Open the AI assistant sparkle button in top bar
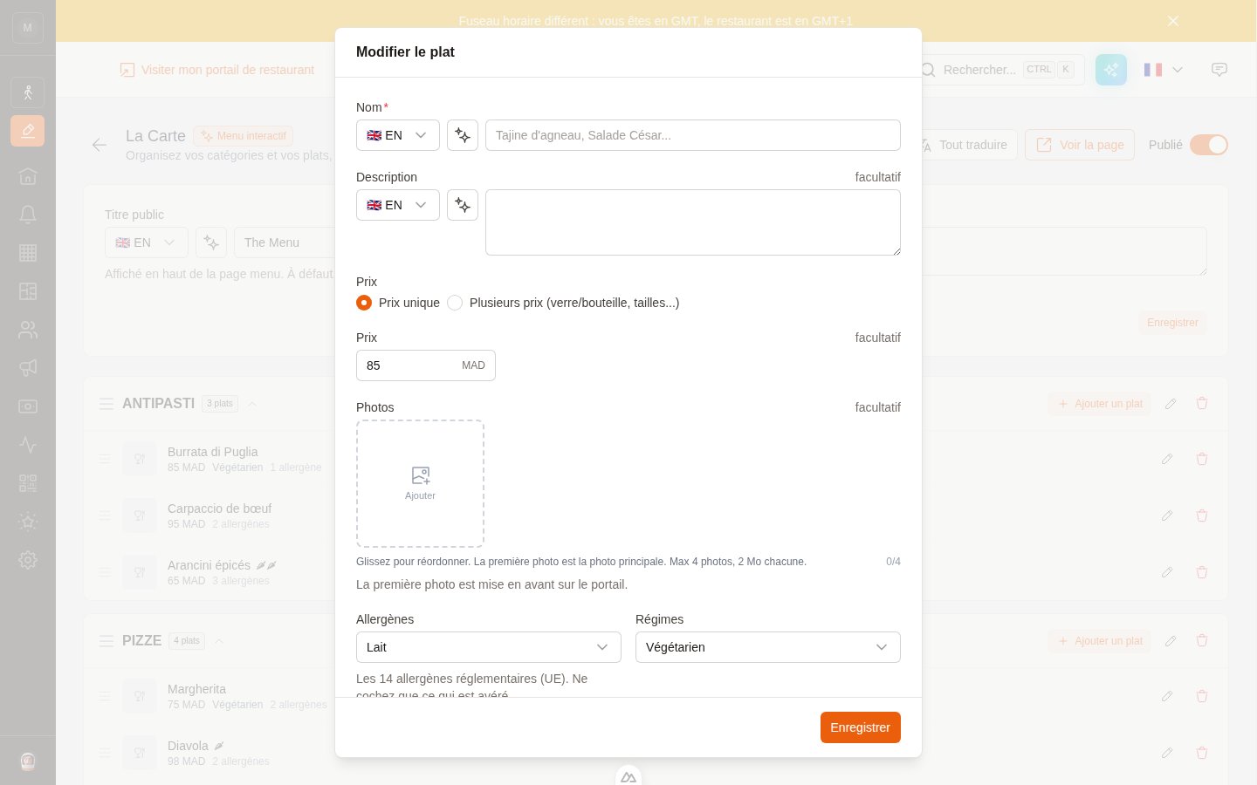This screenshot has width=1257, height=785. pyautogui.click(x=1111, y=70)
